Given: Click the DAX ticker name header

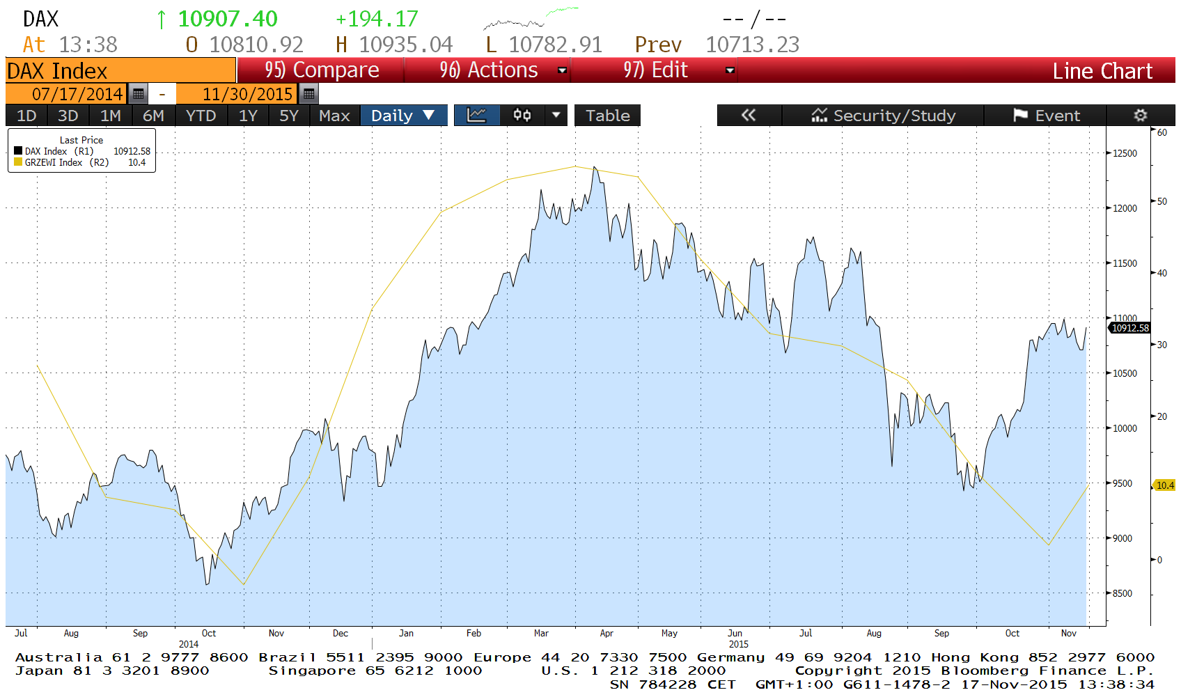Looking at the screenshot, I should (x=41, y=19).
